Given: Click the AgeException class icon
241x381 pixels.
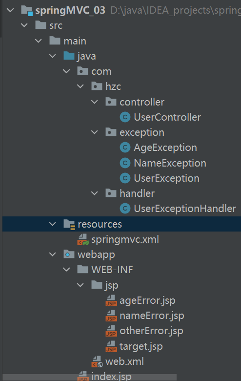Looking at the screenshot, I should (125, 148).
